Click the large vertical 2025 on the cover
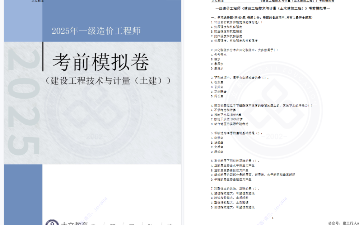The height and width of the screenshot is (225, 359). [24, 104]
